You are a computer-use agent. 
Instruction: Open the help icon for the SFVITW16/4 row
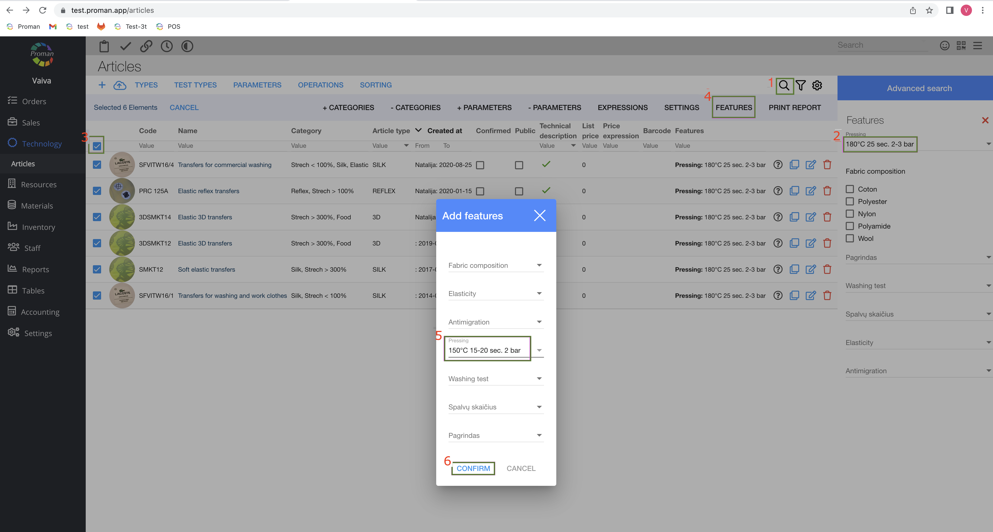point(778,164)
